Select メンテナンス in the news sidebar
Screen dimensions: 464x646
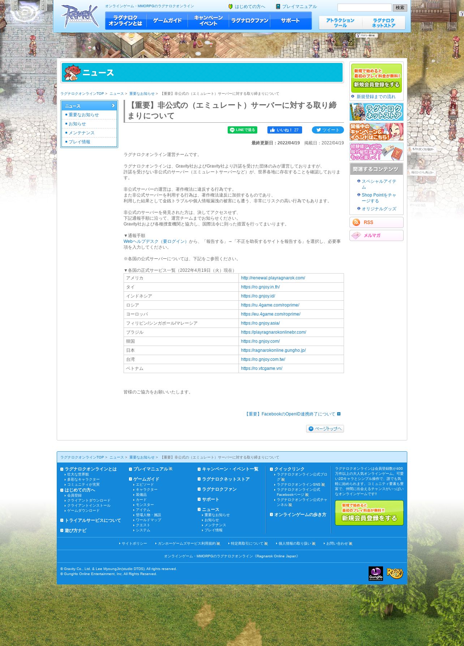(81, 133)
